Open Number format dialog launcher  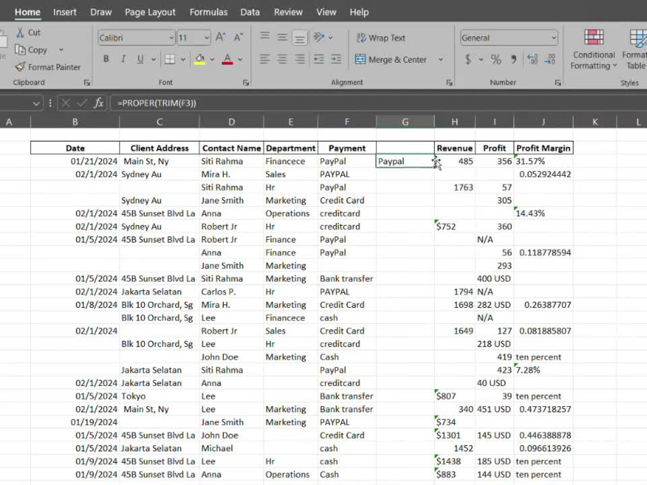click(x=558, y=83)
